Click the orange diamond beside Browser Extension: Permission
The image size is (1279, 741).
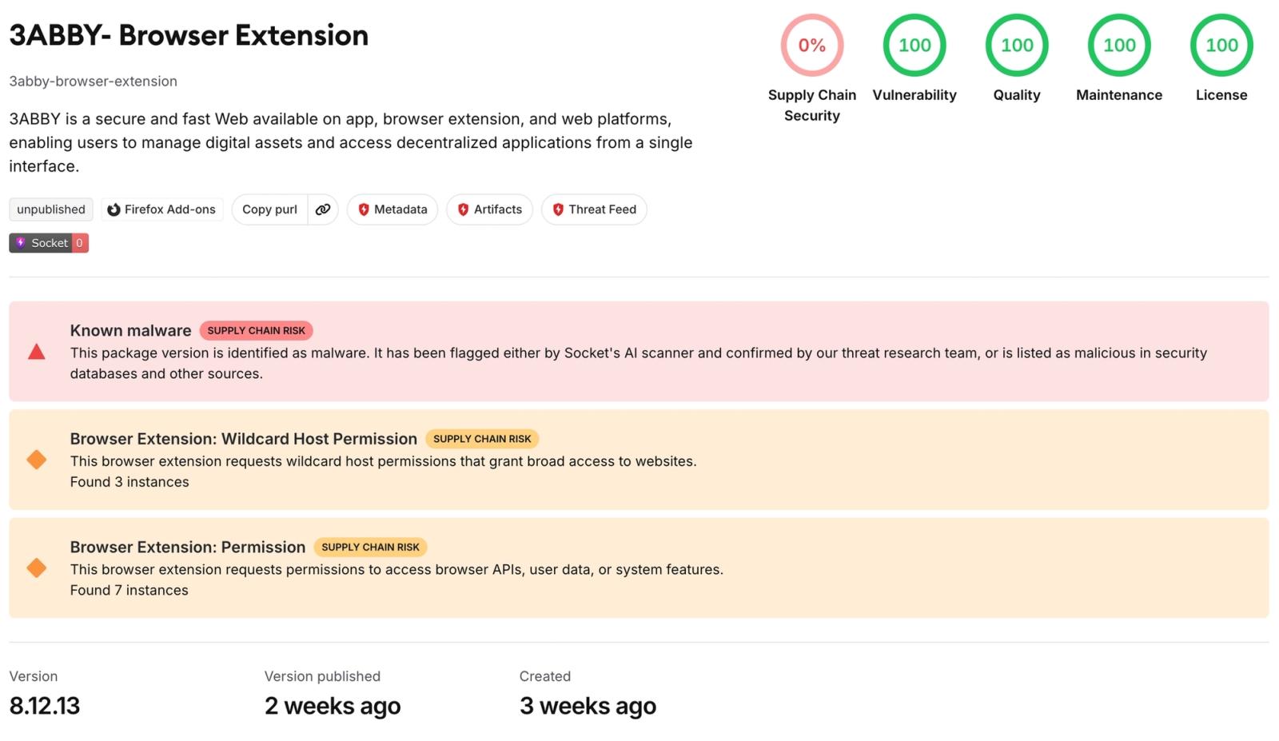(37, 568)
